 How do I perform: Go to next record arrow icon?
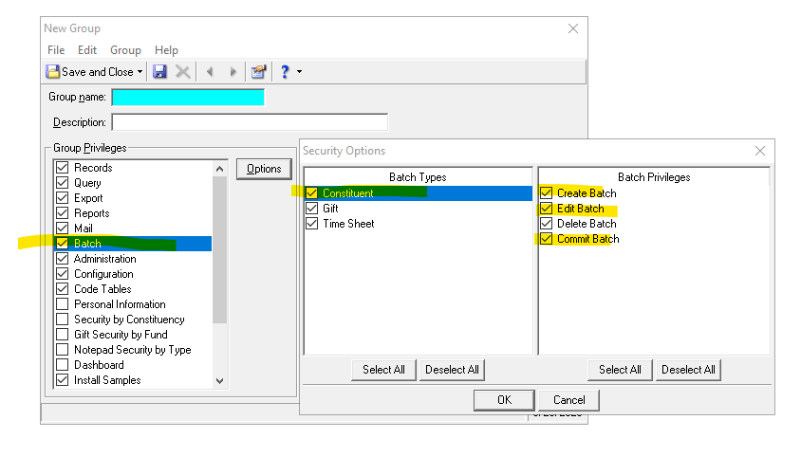233,71
